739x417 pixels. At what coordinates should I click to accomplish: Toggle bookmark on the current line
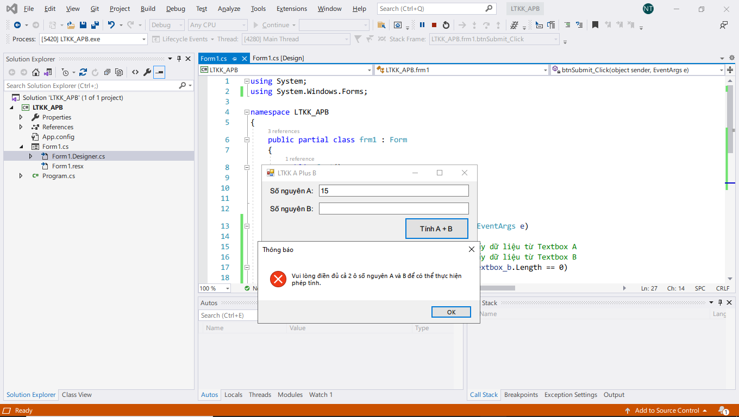(595, 25)
